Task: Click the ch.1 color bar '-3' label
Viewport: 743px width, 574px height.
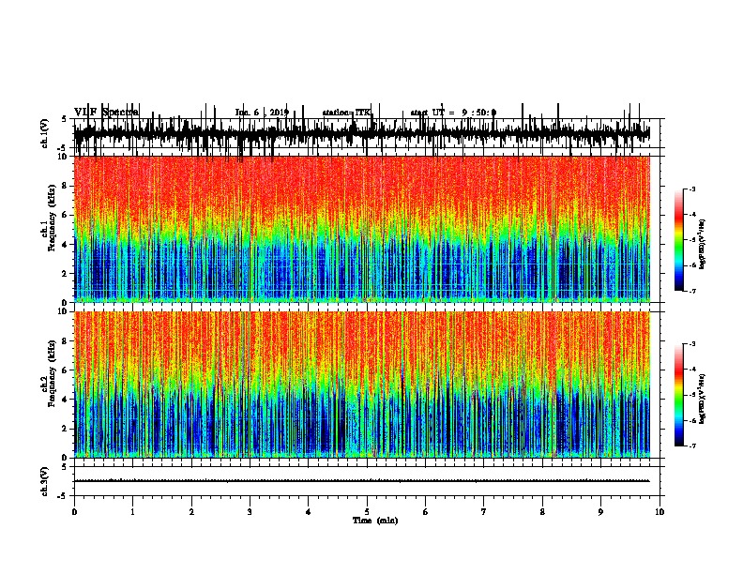Action: click(x=691, y=189)
